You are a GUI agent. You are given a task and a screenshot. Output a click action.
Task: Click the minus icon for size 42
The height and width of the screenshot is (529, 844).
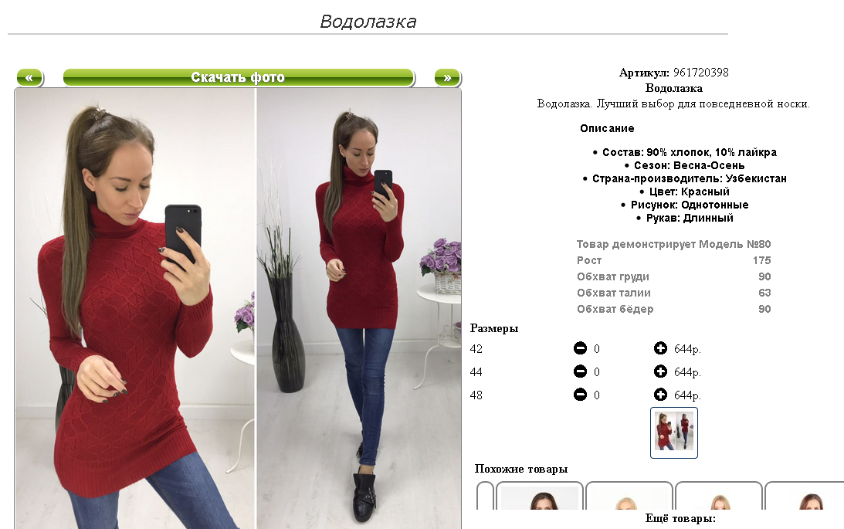pyautogui.click(x=580, y=349)
